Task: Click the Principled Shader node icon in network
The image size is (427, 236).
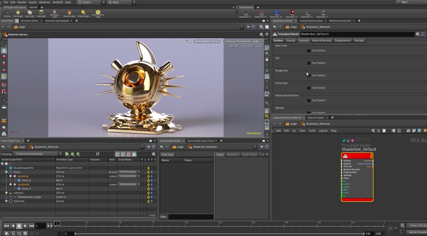Action: pyautogui.click(x=345, y=156)
